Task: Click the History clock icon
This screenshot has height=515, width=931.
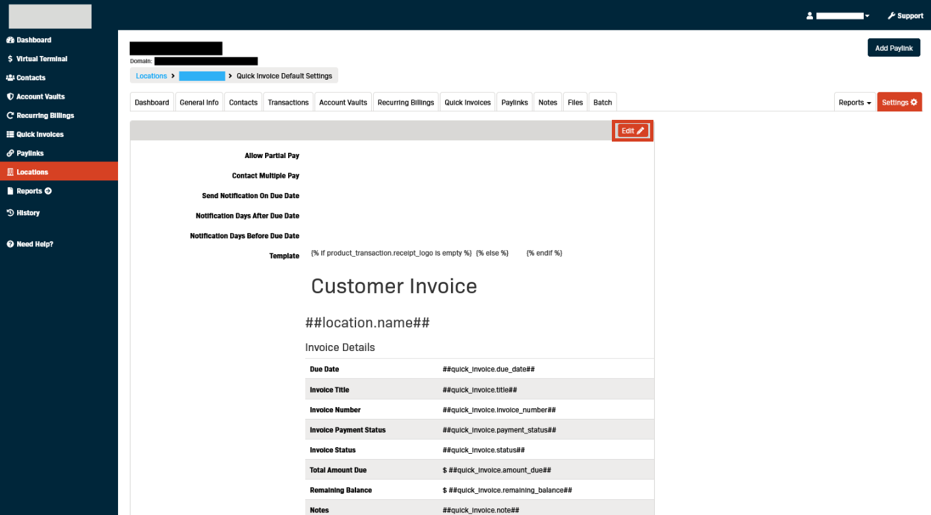Action: (x=10, y=213)
